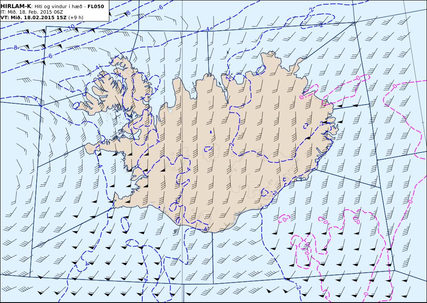Image resolution: width=427 pixels, height=303 pixels.
Task: Click the -10 isotherm label at top left
Action: [70, 27]
